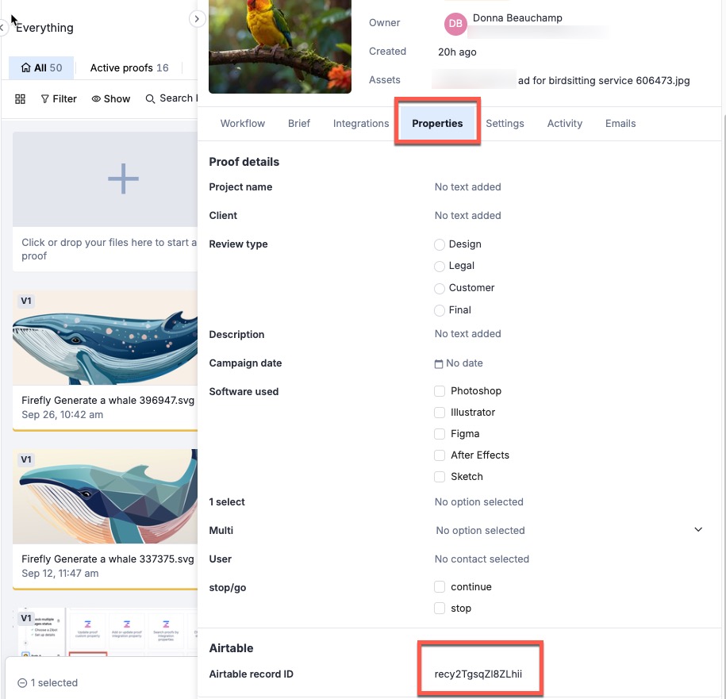Screen dimensions: 726x699
Task: Show Active proofs 16 list
Action: [x=129, y=68]
